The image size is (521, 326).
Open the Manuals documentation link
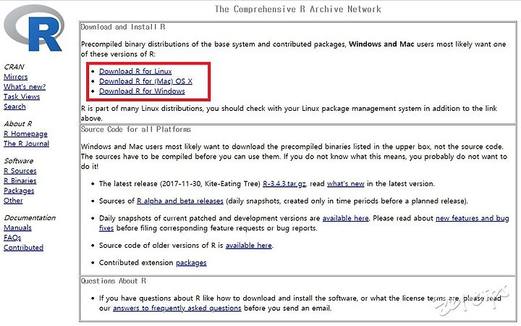tap(17, 228)
